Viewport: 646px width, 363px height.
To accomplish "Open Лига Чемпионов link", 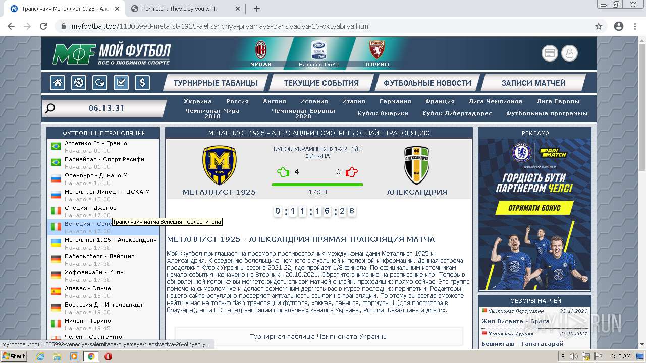I will coord(496,101).
